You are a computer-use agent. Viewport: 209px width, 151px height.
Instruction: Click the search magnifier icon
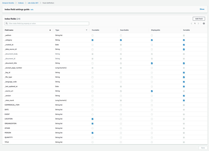[x=7, y=24]
